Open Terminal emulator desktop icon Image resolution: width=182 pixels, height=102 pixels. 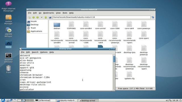click(9, 58)
